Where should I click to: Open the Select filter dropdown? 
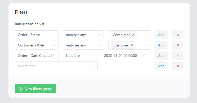tap(56, 66)
